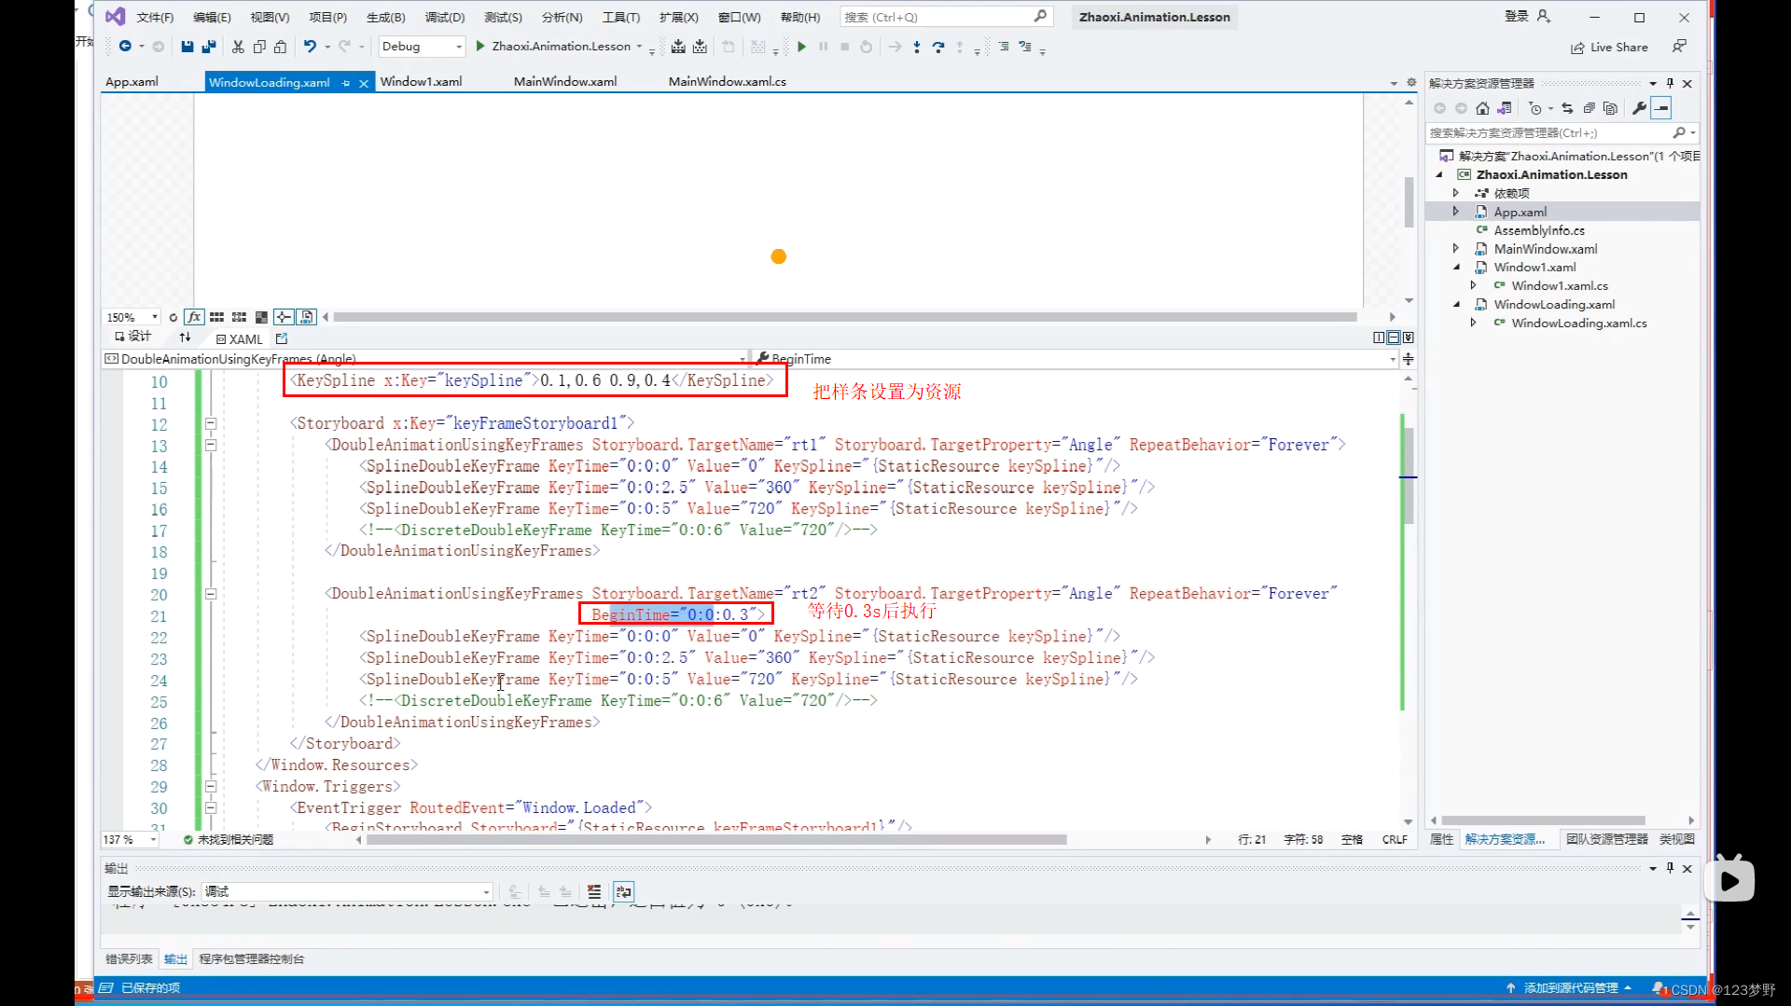Toggle the Preview Selected Items button
The width and height of the screenshot is (1791, 1006).
tap(1661, 108)
